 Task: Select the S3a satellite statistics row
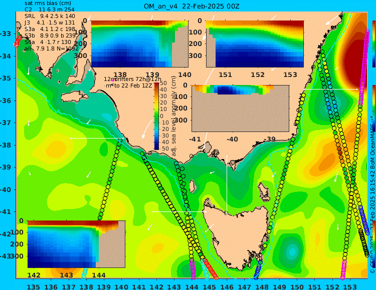pos(50,29)
